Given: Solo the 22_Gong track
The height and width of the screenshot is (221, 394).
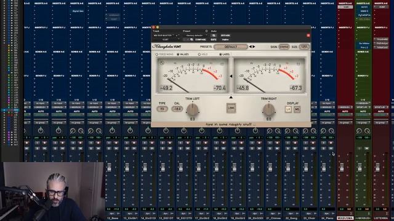Looking at the screenshot, I should pyautogui.click(x=287, y=149).
